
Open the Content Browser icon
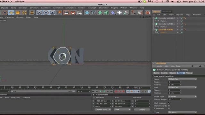[147, 13]
